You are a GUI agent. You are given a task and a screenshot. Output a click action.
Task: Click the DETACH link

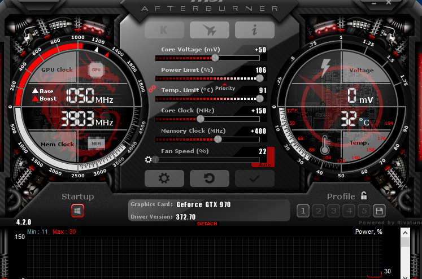(207, 224)
